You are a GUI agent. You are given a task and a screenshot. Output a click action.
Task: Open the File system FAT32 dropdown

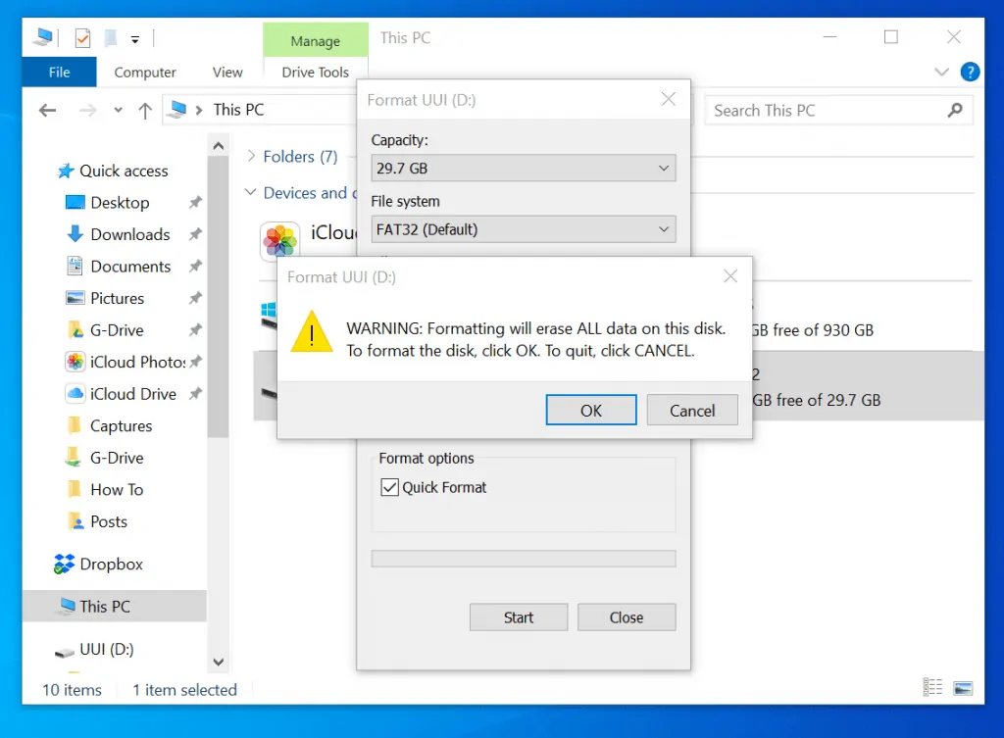524,229
